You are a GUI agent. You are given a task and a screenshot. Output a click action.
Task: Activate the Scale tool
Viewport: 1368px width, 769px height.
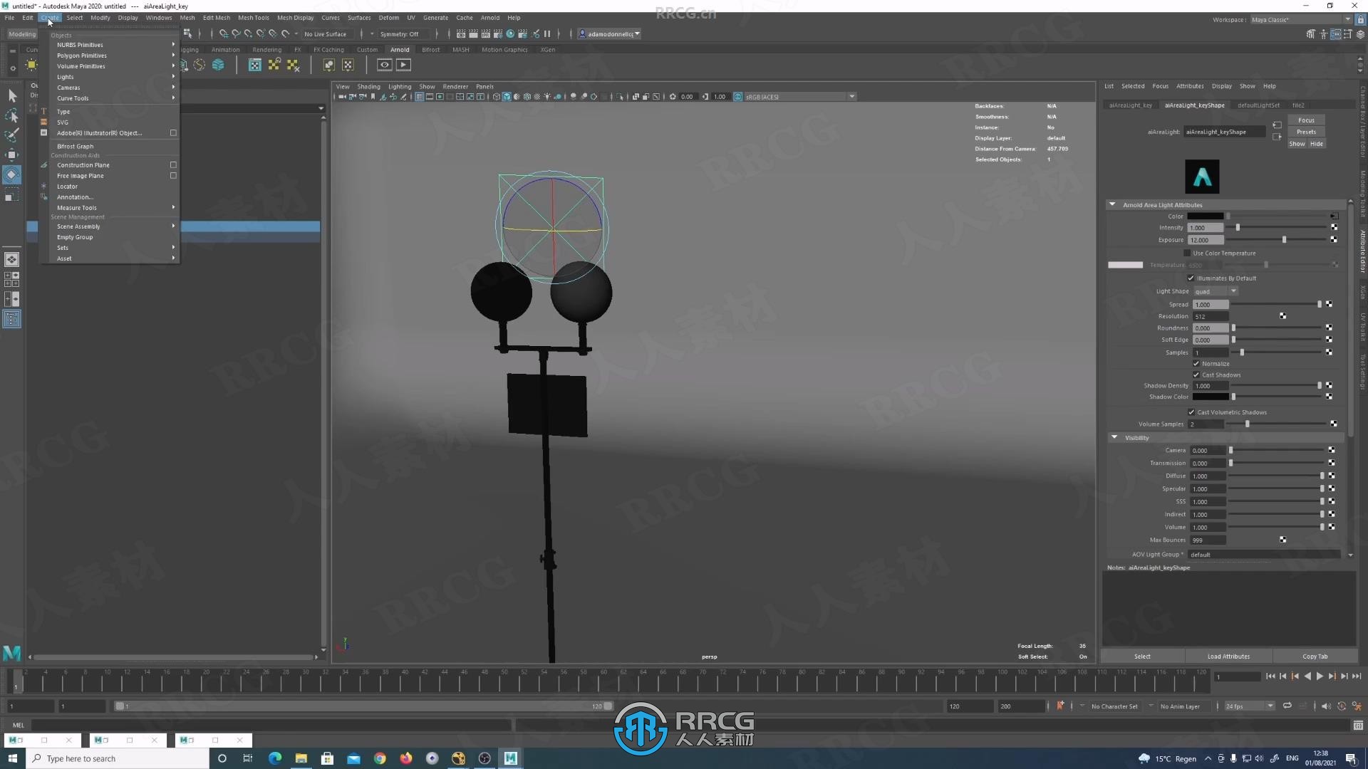click(12, 194)
